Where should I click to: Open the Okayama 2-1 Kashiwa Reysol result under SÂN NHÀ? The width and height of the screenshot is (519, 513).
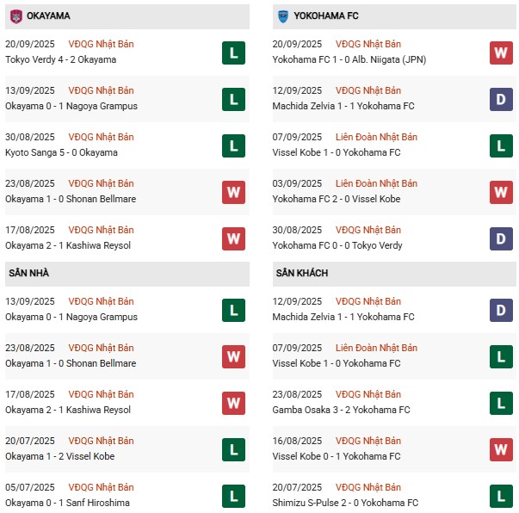pyautogui.click(x=68, y=410)
